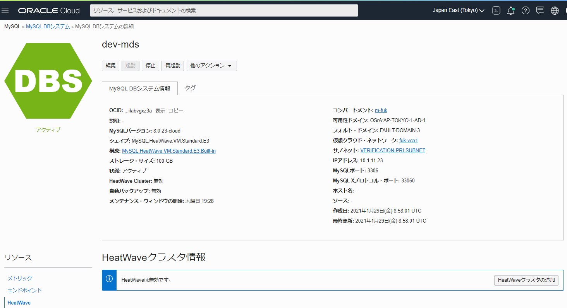Click the 再起動 button
Screen dimensions: 567x308
point(173,66)
